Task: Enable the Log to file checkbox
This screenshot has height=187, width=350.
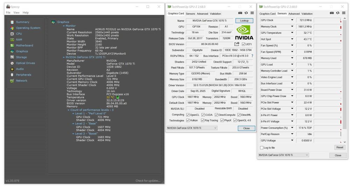Action: [x=262, y=148]
